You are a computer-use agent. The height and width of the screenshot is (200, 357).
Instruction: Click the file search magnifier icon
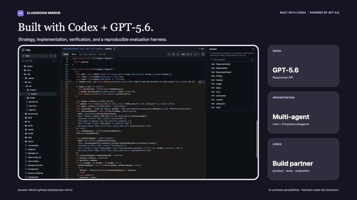coord(55,56)
